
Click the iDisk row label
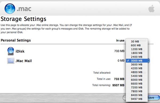pos(20,51)
